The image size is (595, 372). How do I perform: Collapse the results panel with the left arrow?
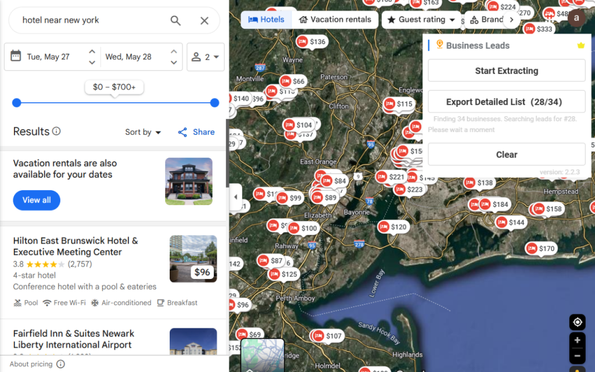235,197
